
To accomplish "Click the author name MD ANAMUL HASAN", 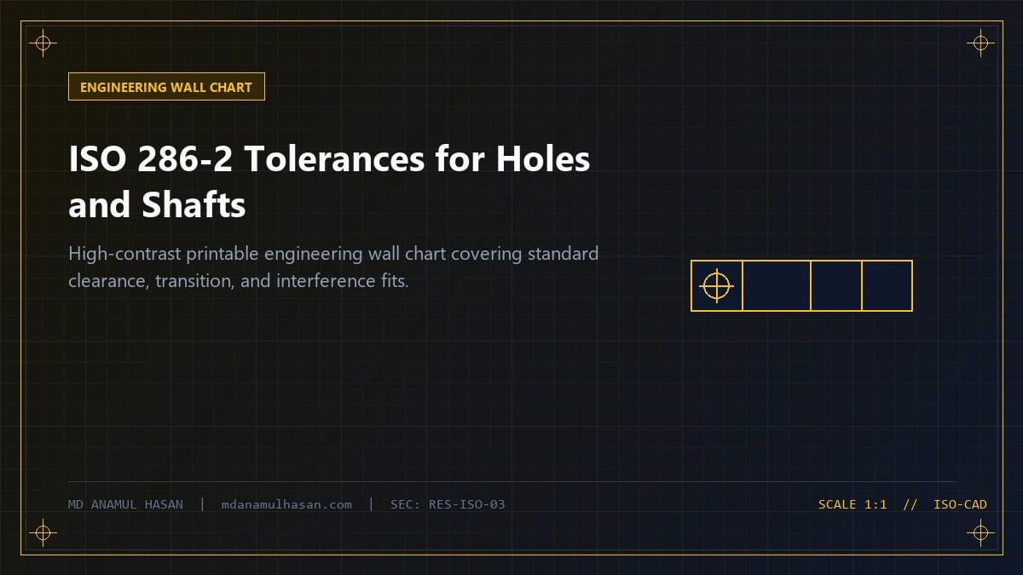I will (x=125, y=504).
